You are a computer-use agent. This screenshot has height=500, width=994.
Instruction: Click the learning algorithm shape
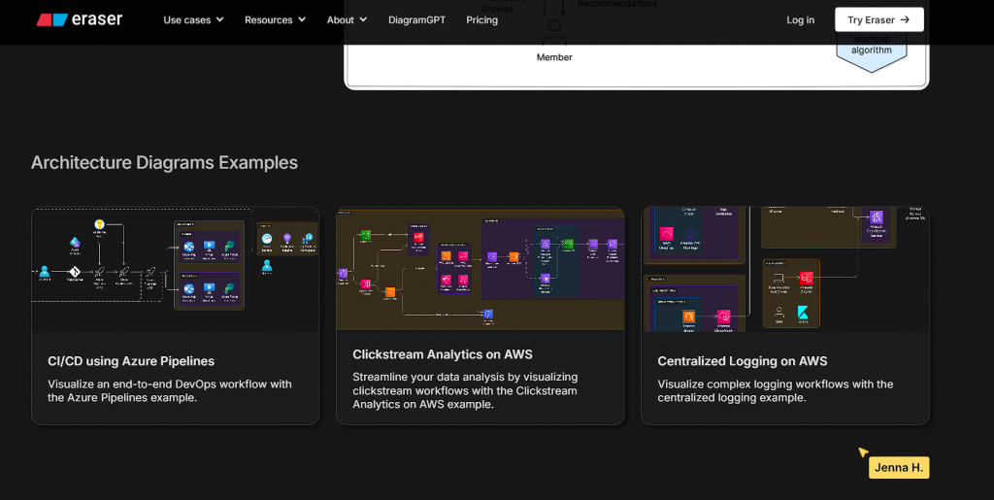pyautogui.click(x=871, y=50)
